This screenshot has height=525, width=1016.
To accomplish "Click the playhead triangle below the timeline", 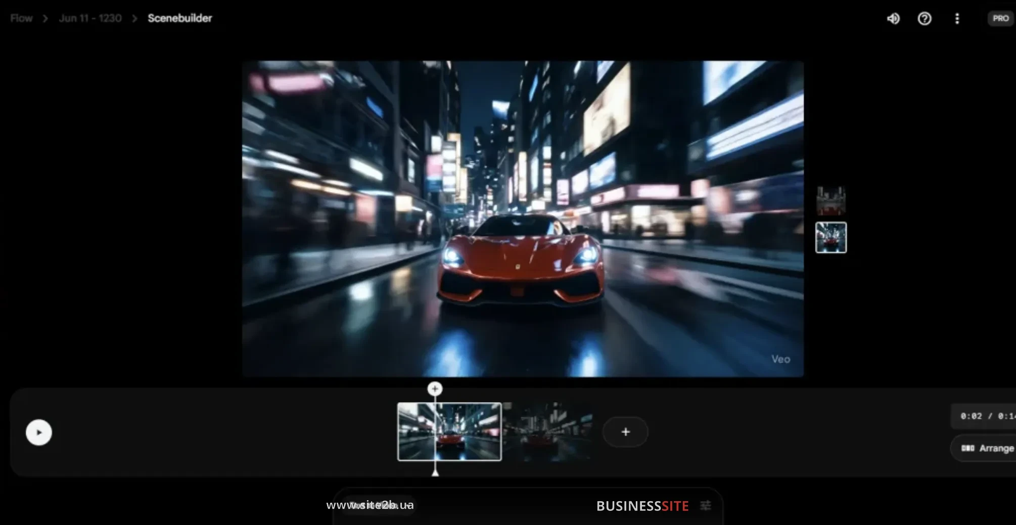I will [x=435, y=472].
